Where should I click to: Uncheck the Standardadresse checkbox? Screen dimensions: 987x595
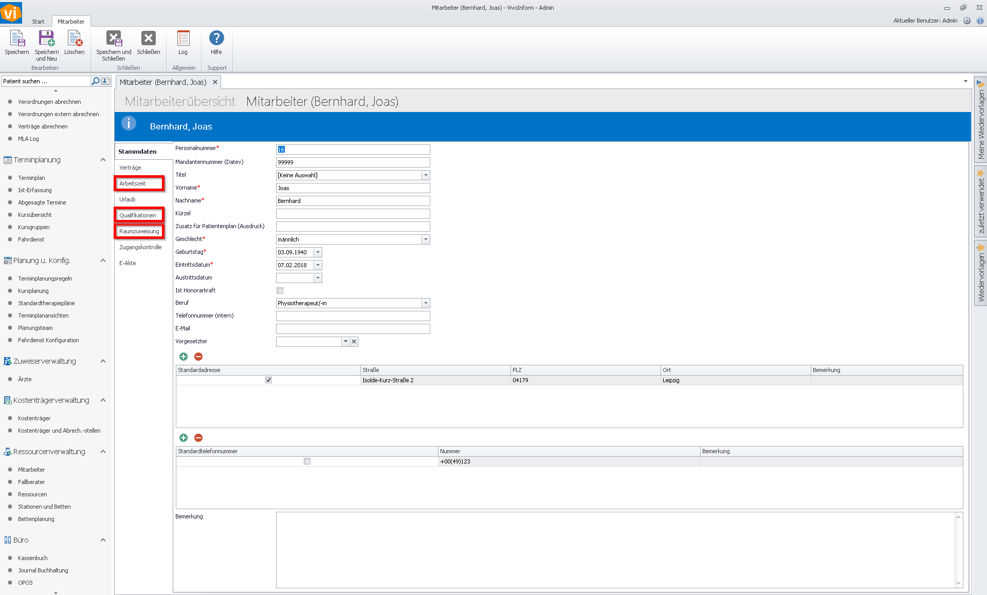(x=268, y=380)
